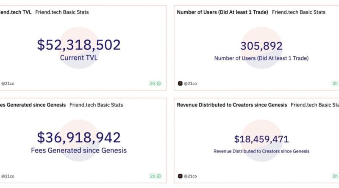Click the 21co avatar in Revenue Distributed card
This screenshot has width=339, height=188.
tap(180, 176)
